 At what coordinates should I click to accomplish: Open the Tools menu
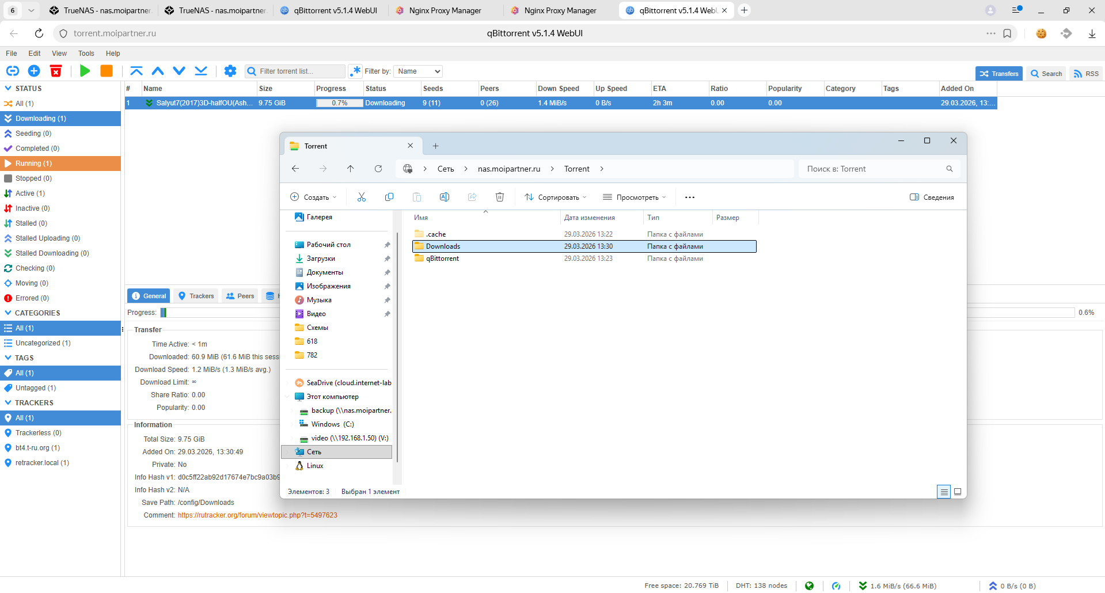86,54
